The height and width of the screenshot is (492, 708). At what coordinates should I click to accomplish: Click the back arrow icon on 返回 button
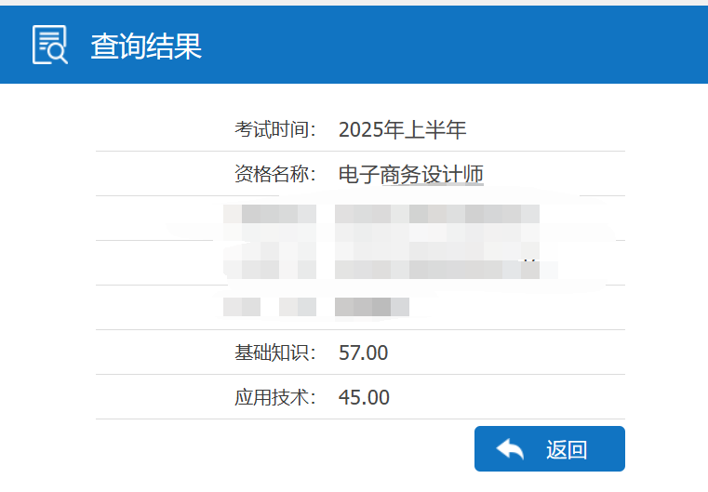(510, 449)
